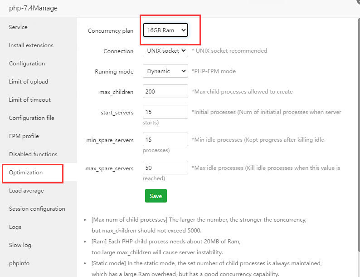This screenshot has width=360, height=277.
Task: Click the max_children input field
Action: coord(165,91)
